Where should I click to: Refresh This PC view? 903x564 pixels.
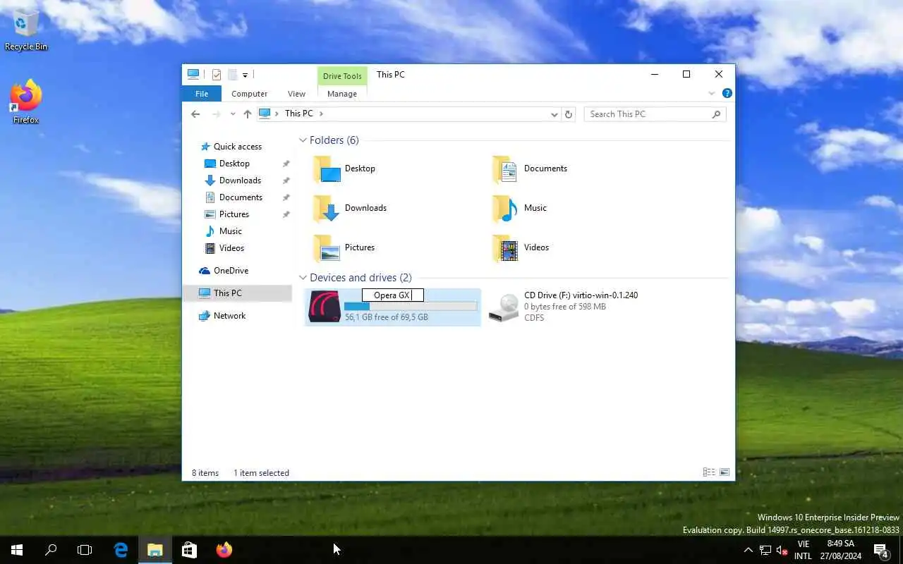(x=569, y=114)
